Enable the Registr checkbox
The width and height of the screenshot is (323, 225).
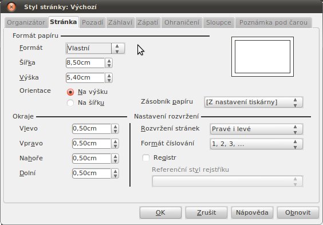pyautogui.click(x=146, y=158)
